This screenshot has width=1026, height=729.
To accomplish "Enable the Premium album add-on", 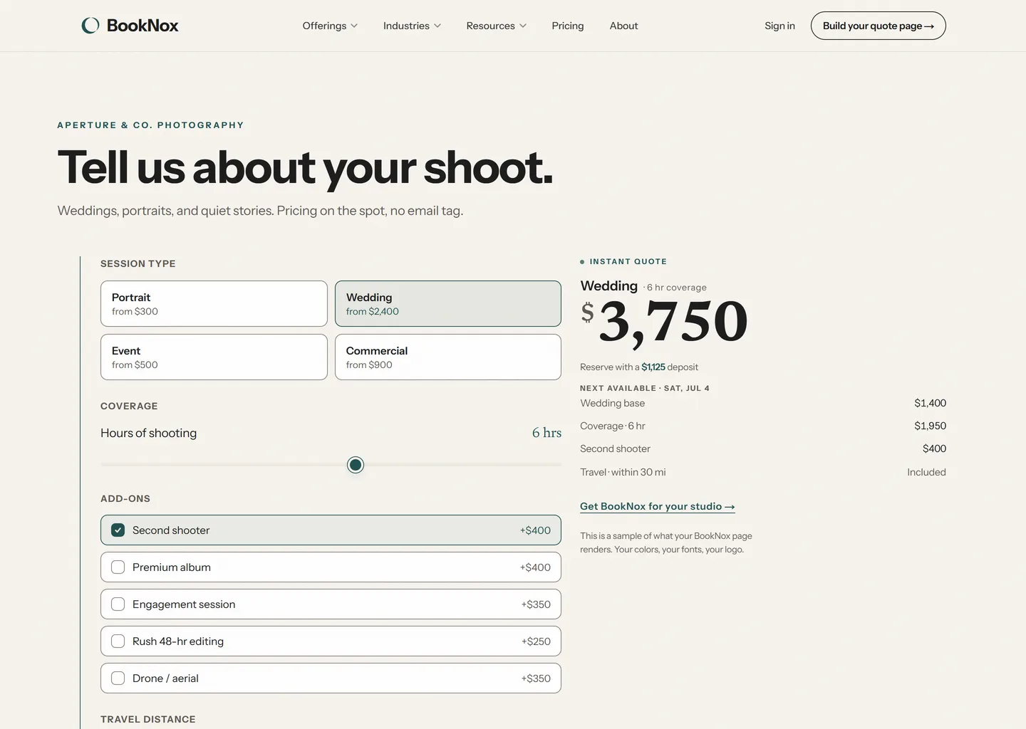I will pyautogui.click(x=331, y=567).
